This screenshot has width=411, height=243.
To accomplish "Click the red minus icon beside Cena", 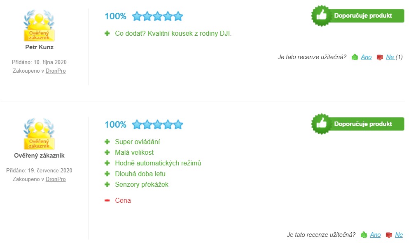I will point(107,201).
